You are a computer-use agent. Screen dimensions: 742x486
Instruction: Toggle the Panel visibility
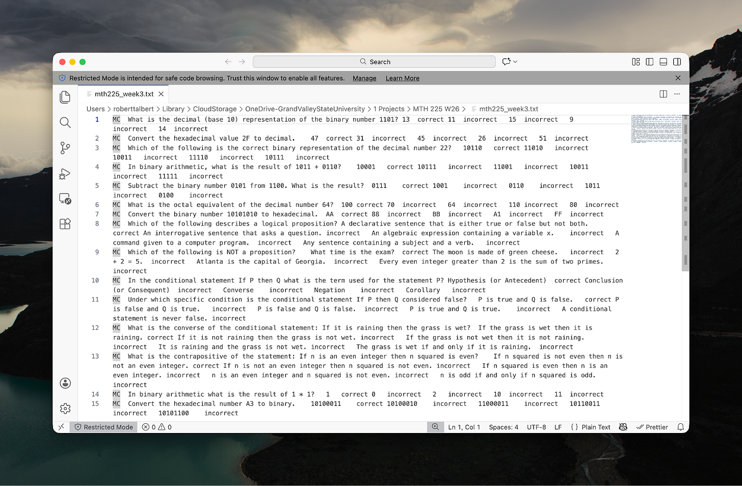pos(663,62)
